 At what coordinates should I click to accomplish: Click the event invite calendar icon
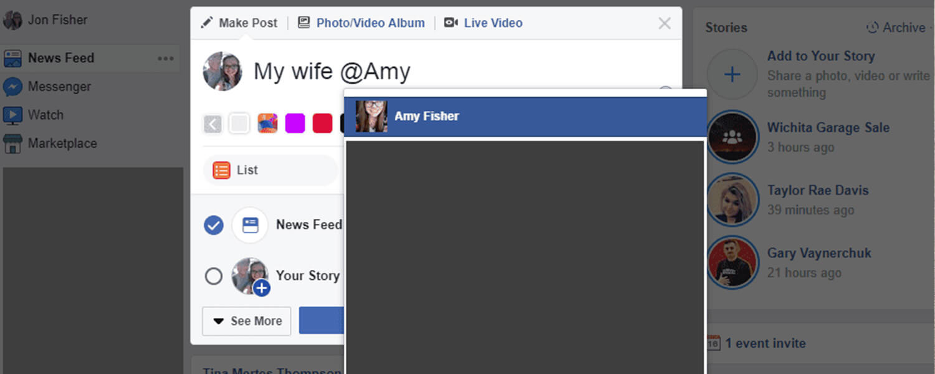pos(714,343)
